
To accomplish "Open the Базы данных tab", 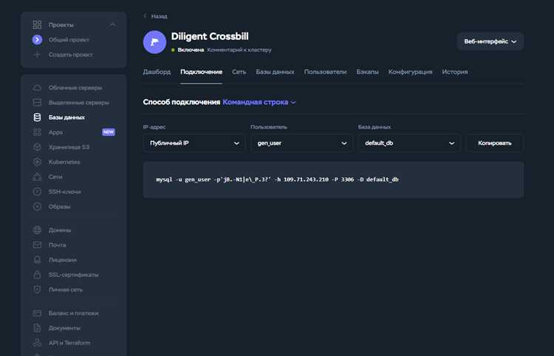I will click(275, 72).
